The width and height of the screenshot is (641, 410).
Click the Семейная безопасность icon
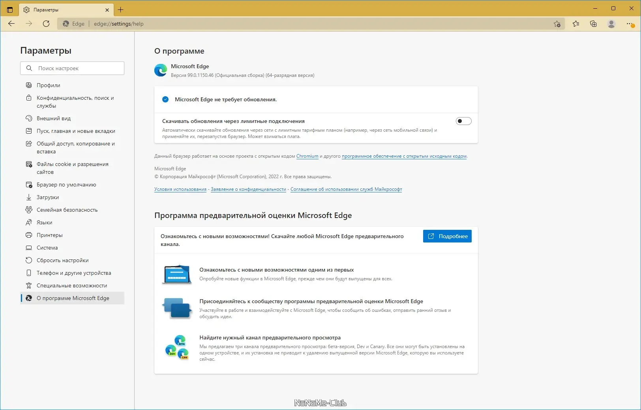(29, 210)
